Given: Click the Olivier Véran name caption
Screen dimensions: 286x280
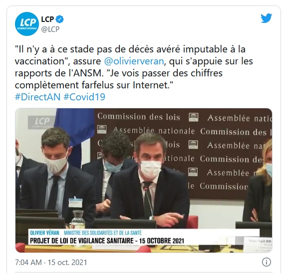Looking at the screenshot, I should tap(44, 233).
